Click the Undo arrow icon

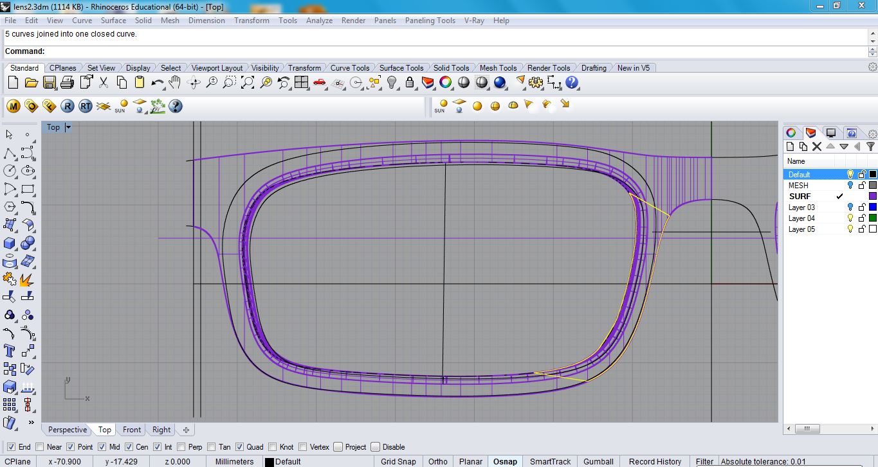pos(158,82)
